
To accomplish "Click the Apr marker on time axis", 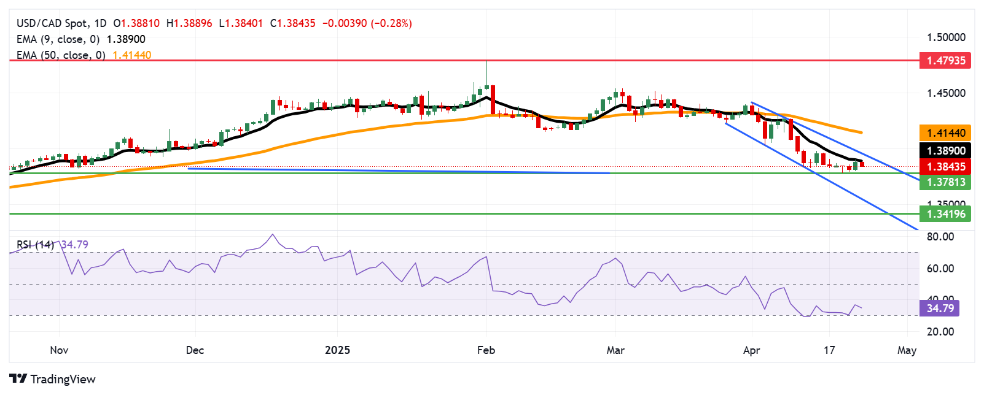I will click(751, 350).
